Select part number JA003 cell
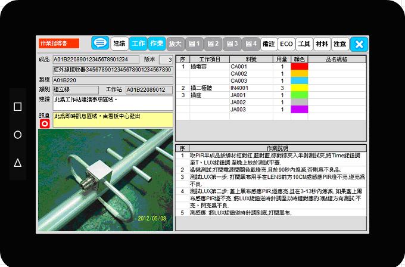Screen dimensions: 405x267 point(251,109)
